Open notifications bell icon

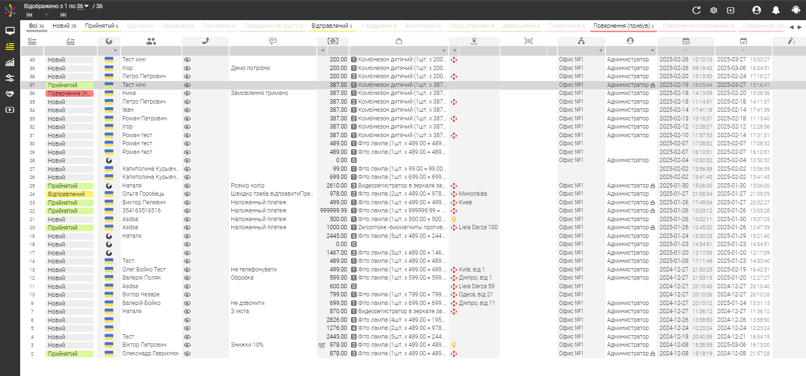(x=776, y=10)
